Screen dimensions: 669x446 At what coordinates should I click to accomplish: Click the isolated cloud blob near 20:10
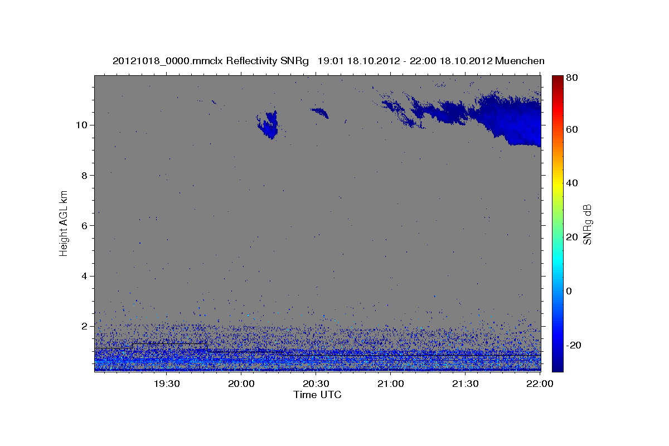(x=269, y=125)
